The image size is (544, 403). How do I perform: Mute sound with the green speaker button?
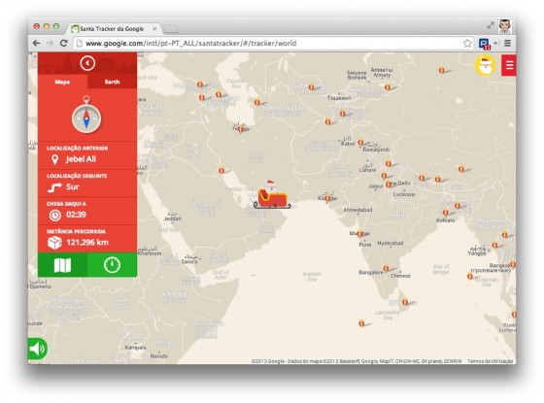(37, 349)
